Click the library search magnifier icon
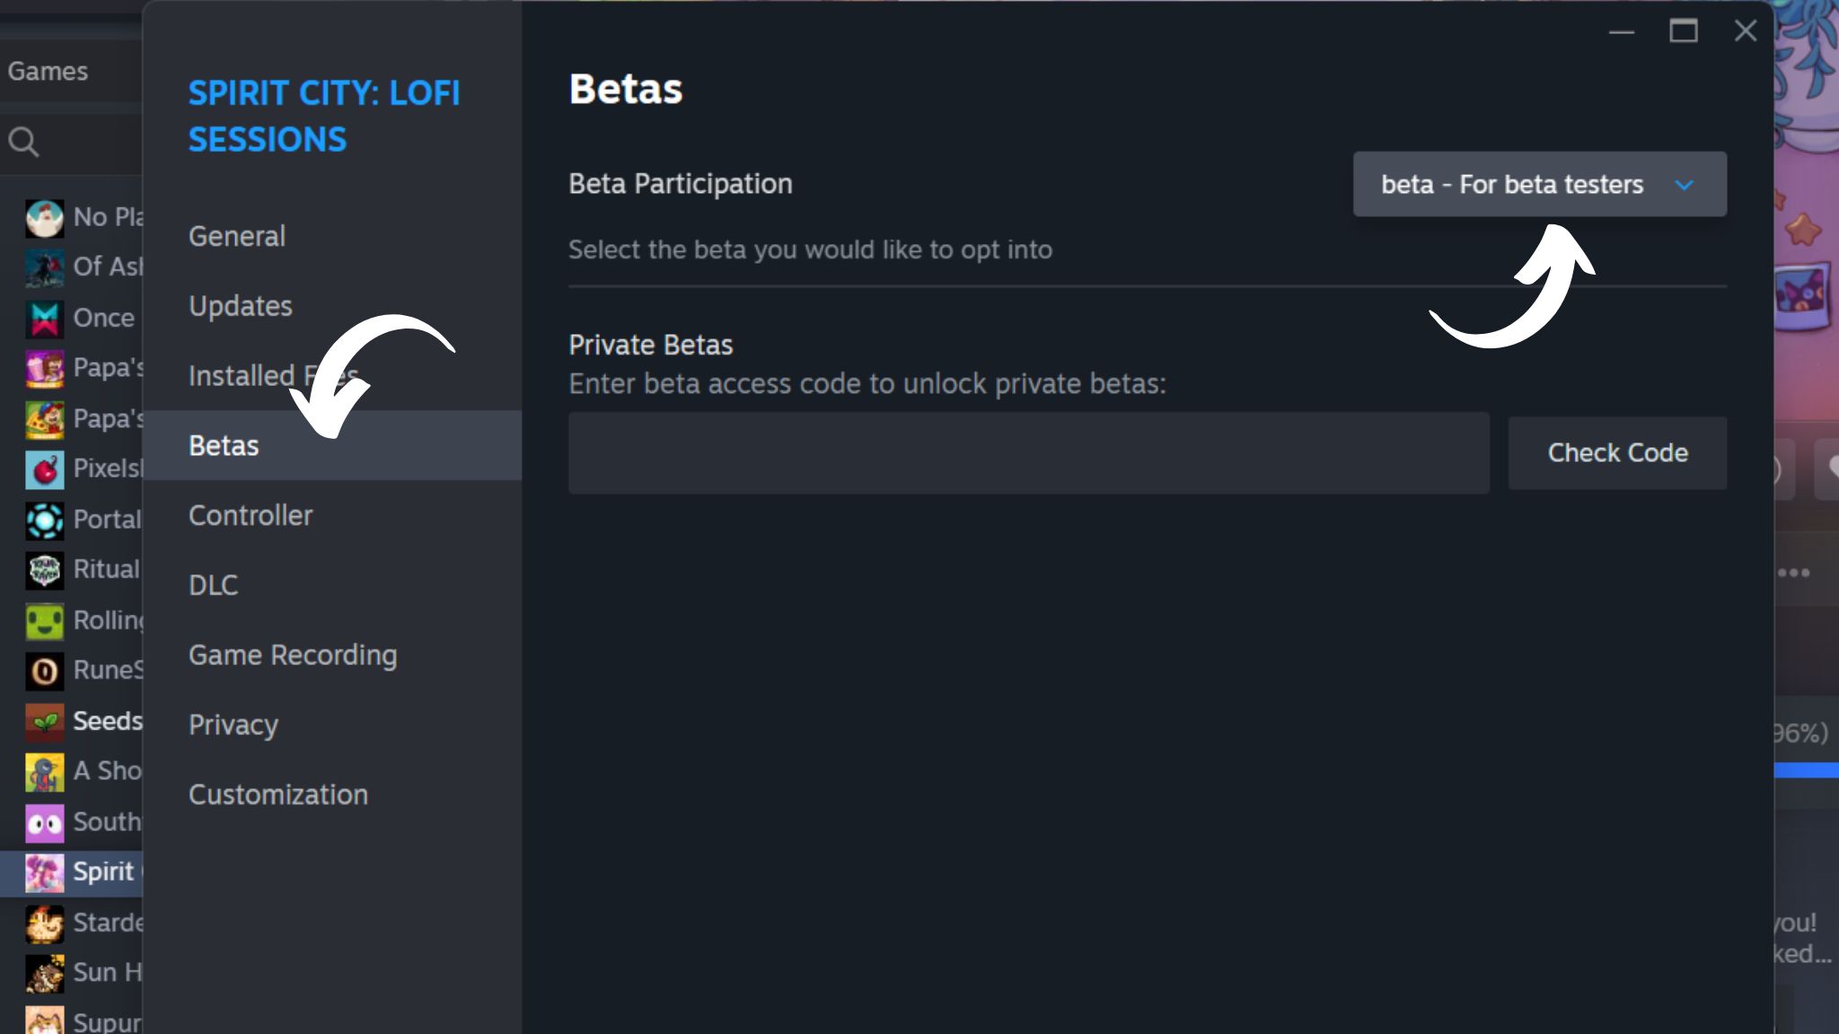The height and width of the screenshot is (1034, 1839). pyautogui.click(x=23, y=142)
